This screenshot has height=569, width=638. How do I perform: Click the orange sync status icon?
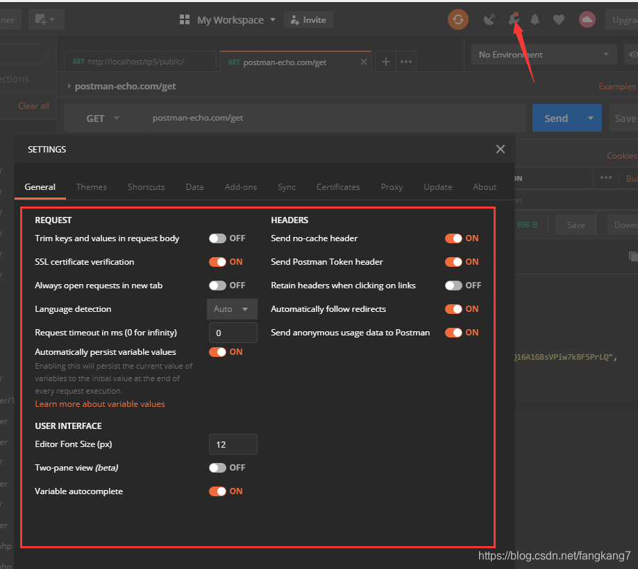pyautogui.click(x=457, y=19)
